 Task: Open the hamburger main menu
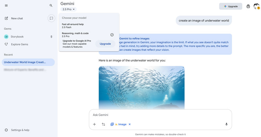pos(6,6)
